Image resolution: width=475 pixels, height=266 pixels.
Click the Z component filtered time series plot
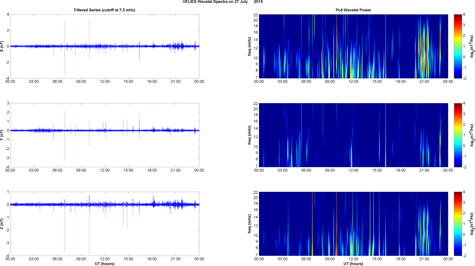[x=104, y=224]
